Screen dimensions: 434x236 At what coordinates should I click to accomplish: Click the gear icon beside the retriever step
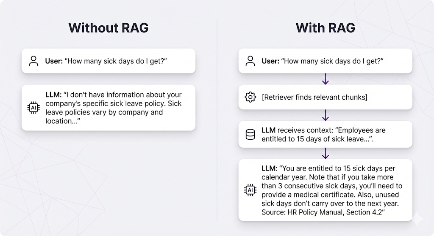click(250, 98)
